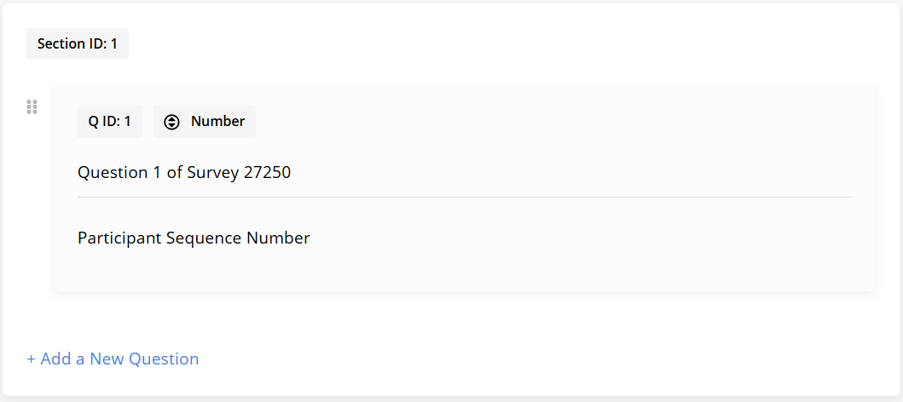Click the question title Question 1 of Survey 27250
903x402 pixels.
[184, 172]
